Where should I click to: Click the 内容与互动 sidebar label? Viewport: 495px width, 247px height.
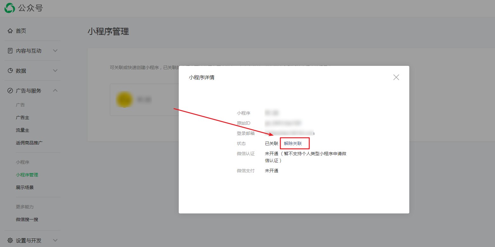point(29,51)
